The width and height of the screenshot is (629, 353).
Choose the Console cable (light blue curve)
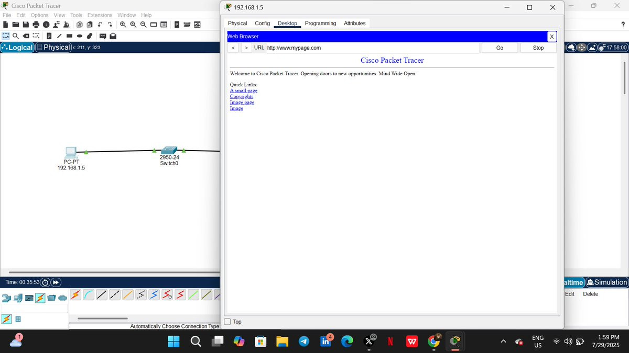(x=89, y=295)
